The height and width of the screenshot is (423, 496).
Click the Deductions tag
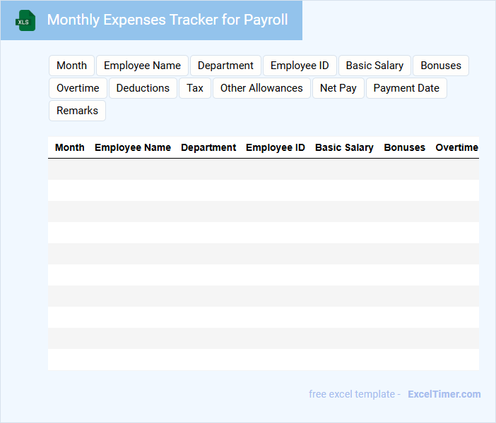(x=143, y=88)
